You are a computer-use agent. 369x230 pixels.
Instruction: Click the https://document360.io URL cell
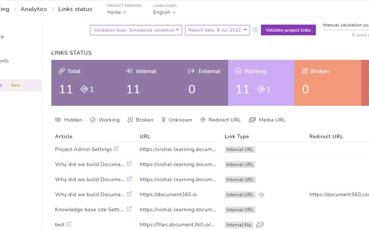168,195
